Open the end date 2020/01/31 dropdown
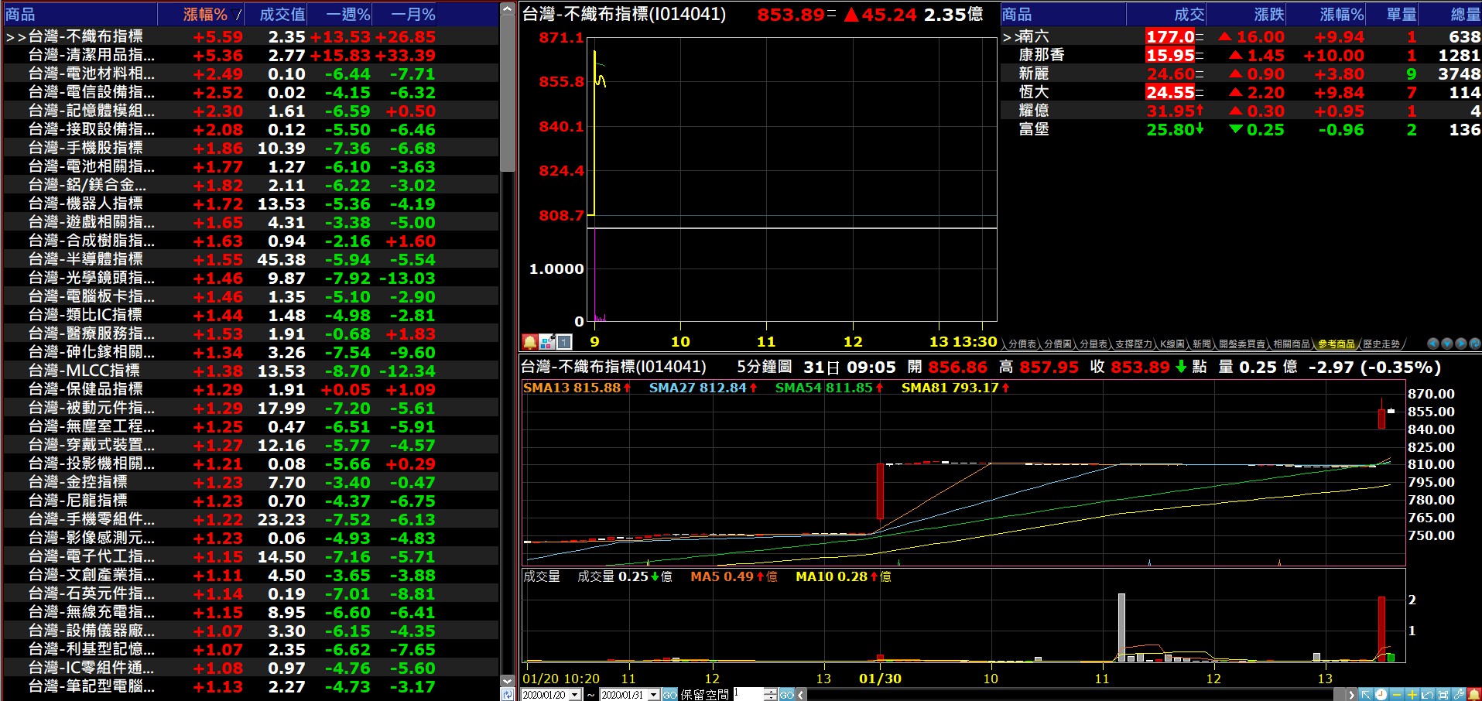Screen dimensions: 1482x701 click(x=654, y=695)
